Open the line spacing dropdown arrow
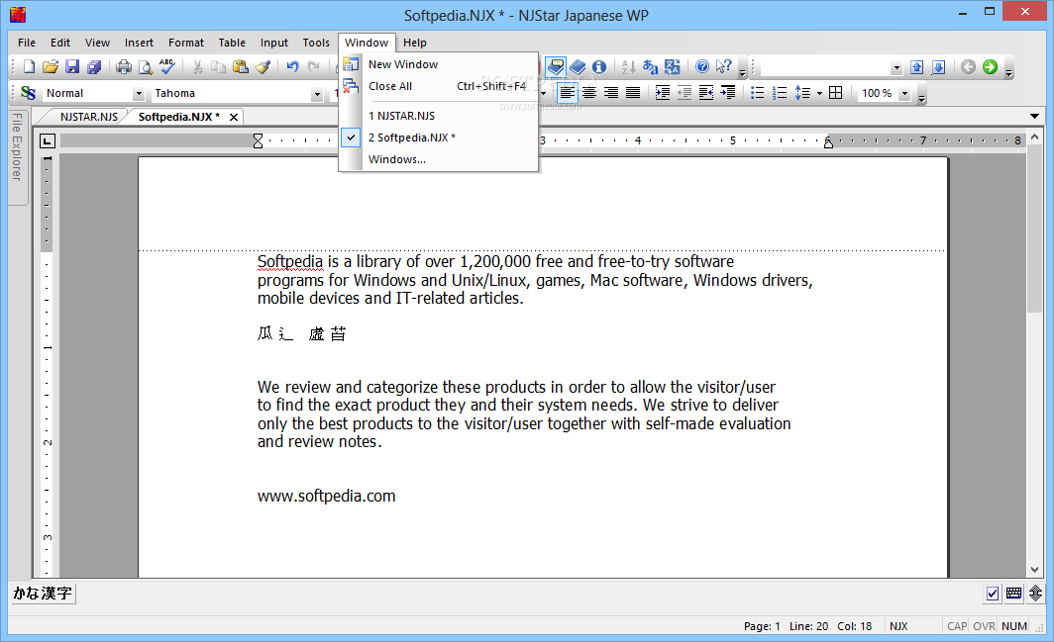The image size is (1054, 642). tap(819, 93)
